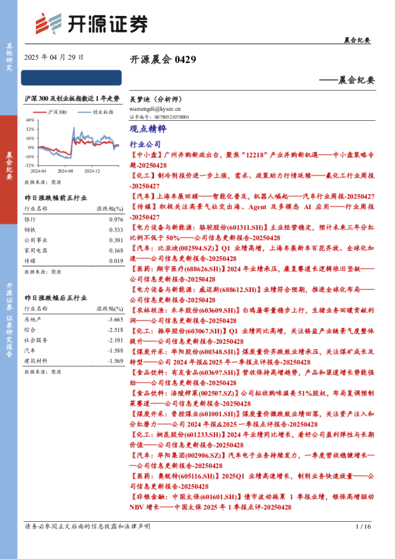Click the 汽车 row value -1.588
This screenshot has height=559, width=395.
click(x=116, y=351)
